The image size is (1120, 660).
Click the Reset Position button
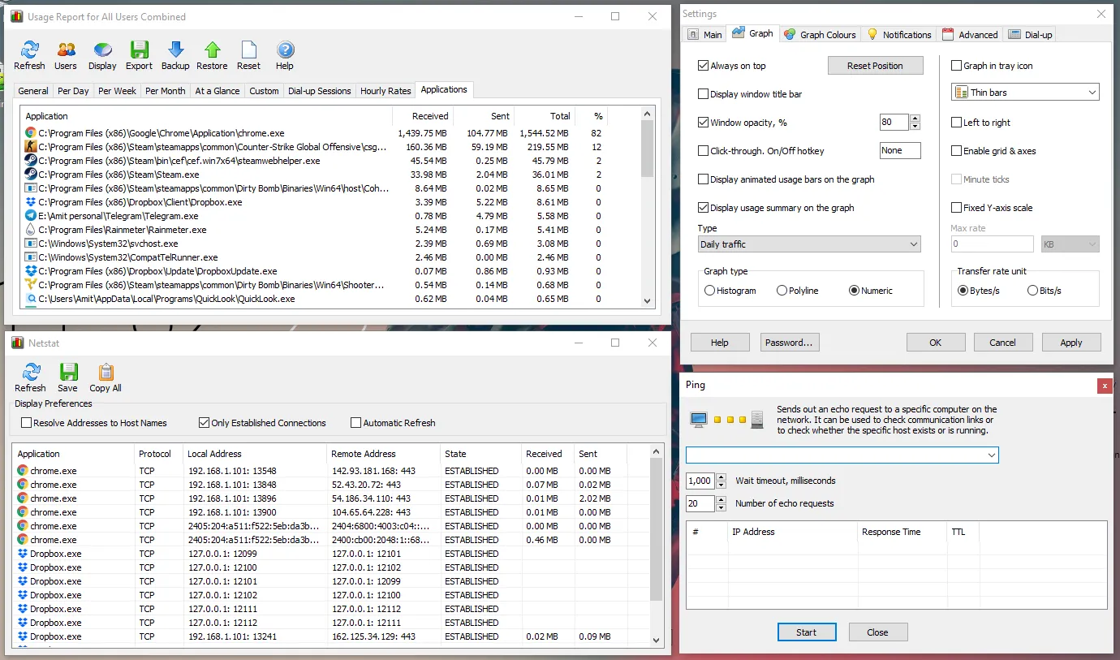pyautogui.click(x=876, y=66)
